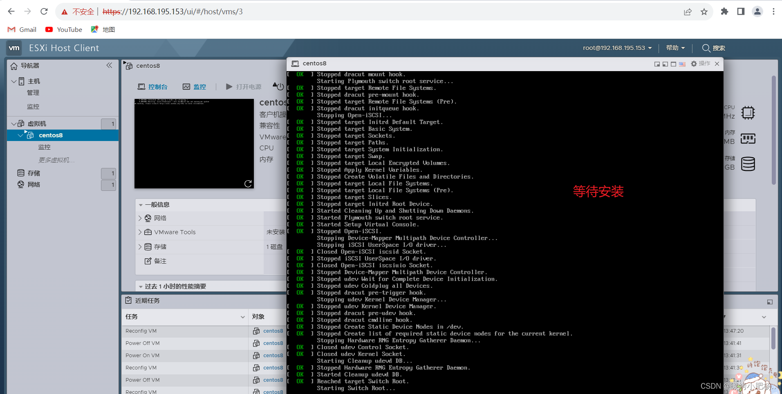
Task: Click the VM icon next to centos8 title
Action: point(129,66)
